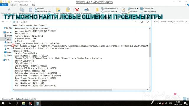Viewport: 189px width, 106px height.
Task: Click the Удалить red X icon
Action: (x=77, y=10)
